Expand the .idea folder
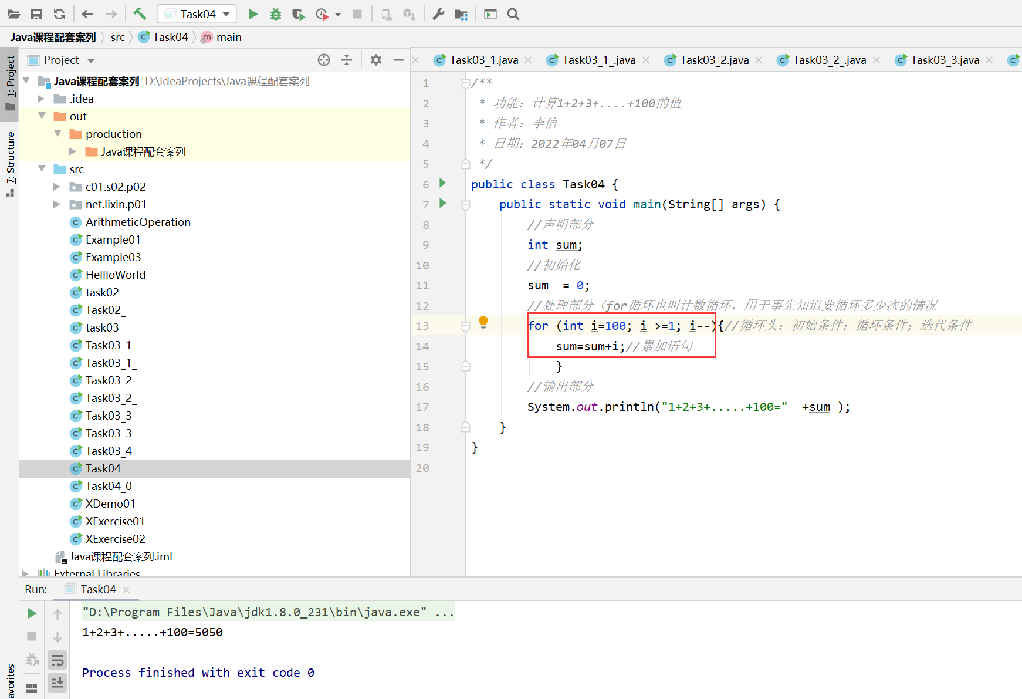The image size is (1022, 699). point(41,99)
